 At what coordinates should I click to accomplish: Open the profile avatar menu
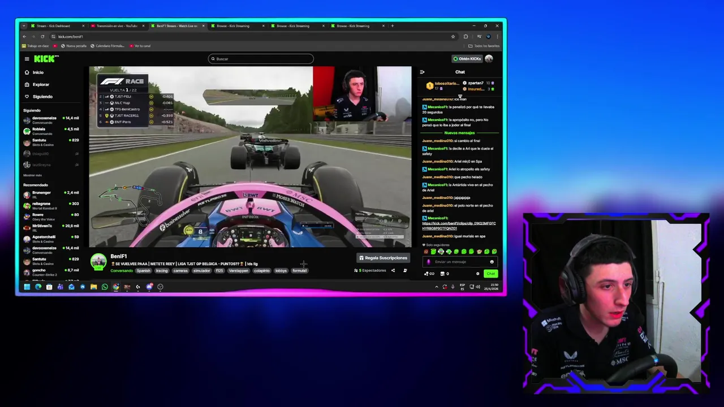[489, 59]
